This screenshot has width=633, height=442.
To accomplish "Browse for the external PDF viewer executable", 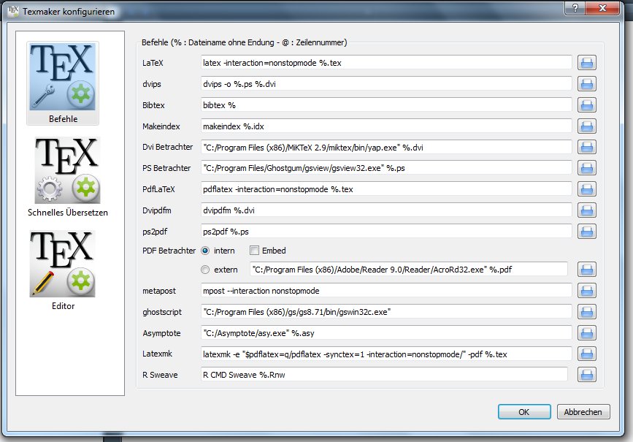I will (586, 270).
